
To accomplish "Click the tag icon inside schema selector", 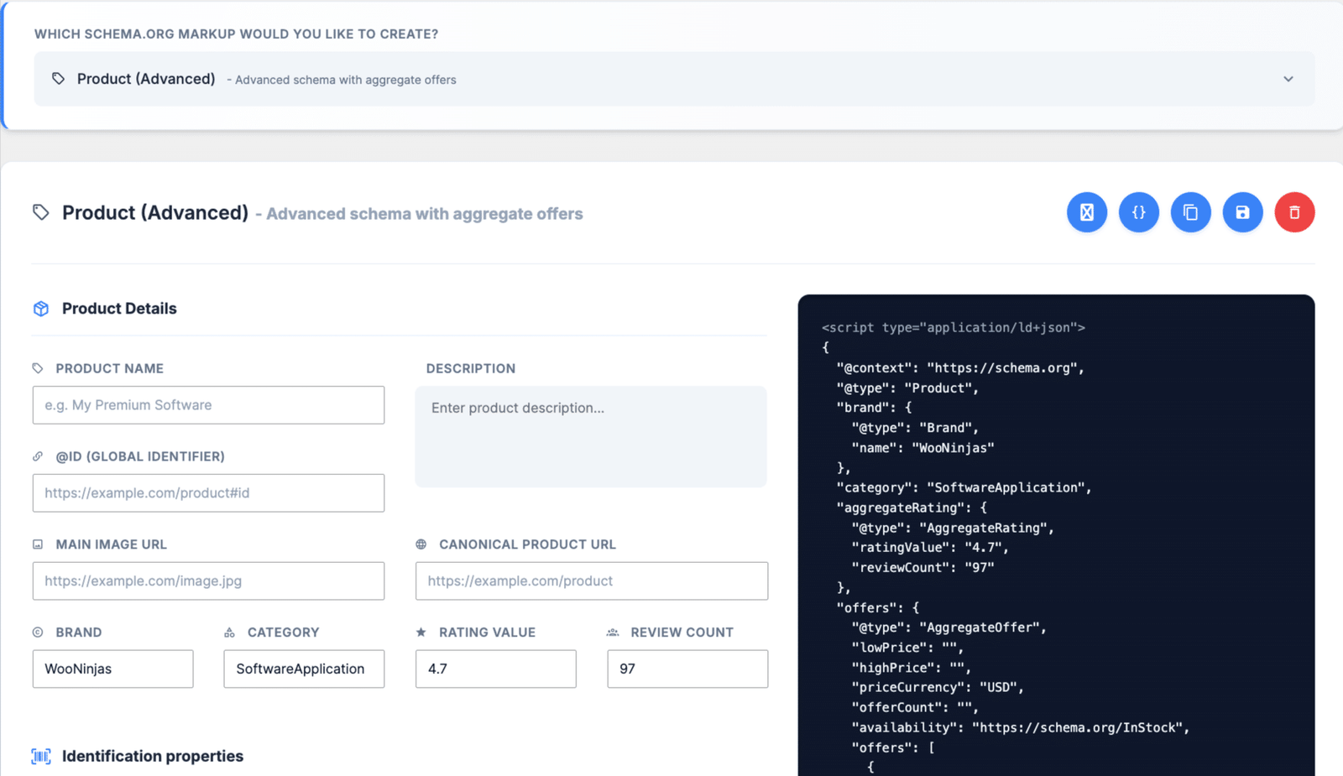I will coord(58,79).
